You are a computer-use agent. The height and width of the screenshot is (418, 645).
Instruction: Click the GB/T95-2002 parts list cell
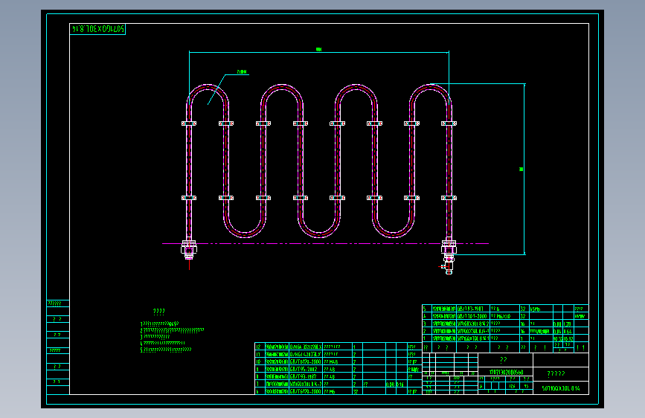pos(306,369)
